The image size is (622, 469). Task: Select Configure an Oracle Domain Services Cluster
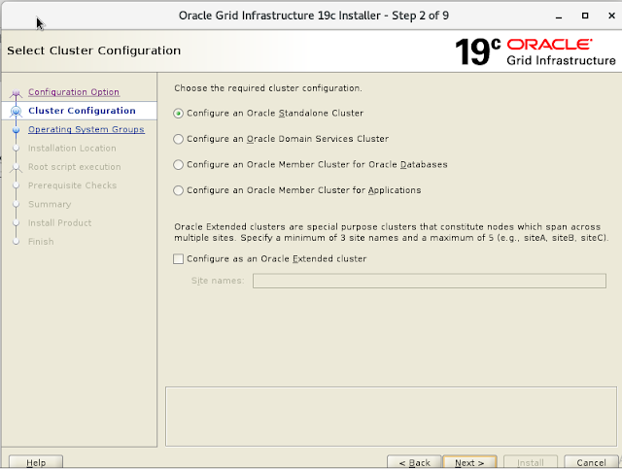pyautogui.click(x=178, y=139)
